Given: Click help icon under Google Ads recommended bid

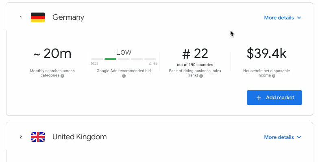Looking at the screenshot, I should click(124, 76).
